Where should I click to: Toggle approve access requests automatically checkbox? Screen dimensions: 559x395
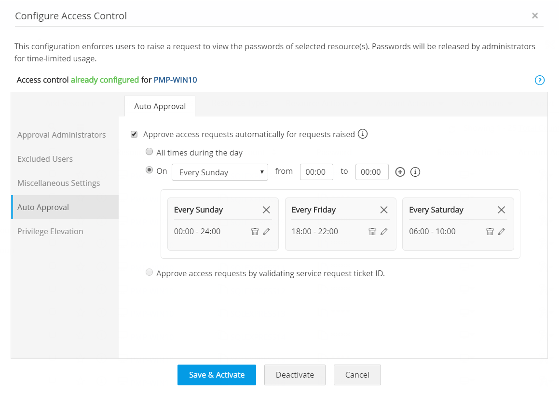tap(134, 134)
